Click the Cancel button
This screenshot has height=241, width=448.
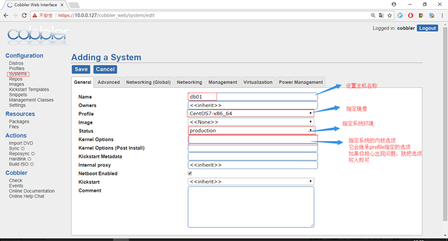(x=105, y=69)
